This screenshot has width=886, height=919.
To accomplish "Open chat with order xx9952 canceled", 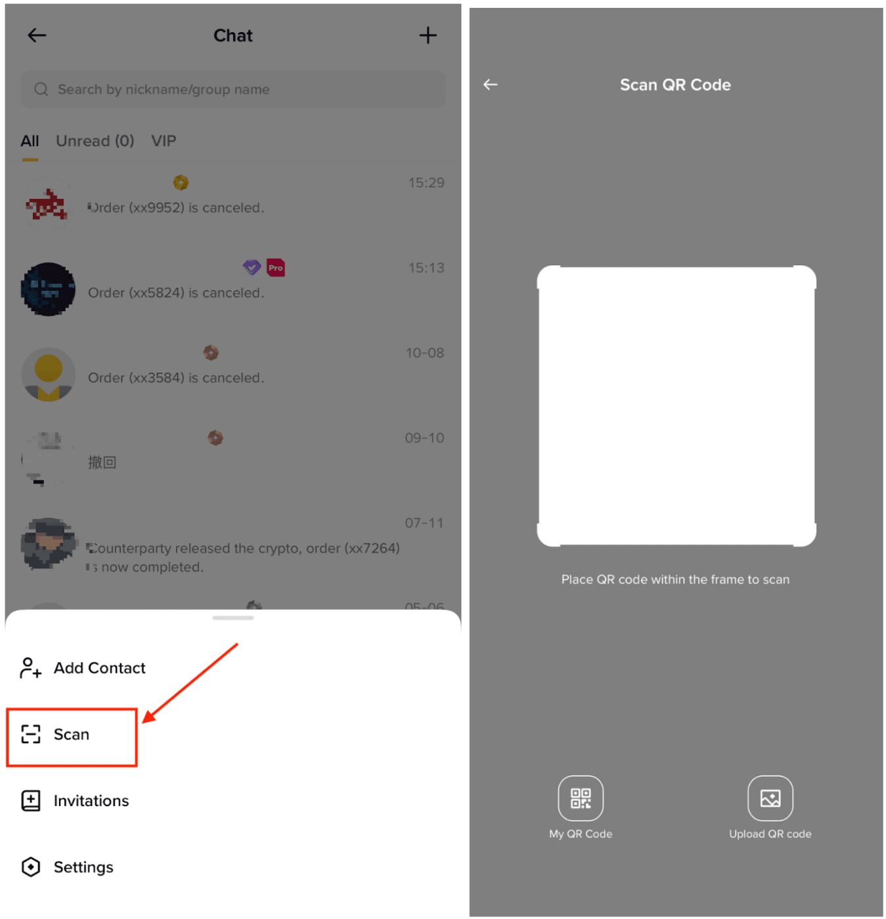I will [x=233, y=203].
